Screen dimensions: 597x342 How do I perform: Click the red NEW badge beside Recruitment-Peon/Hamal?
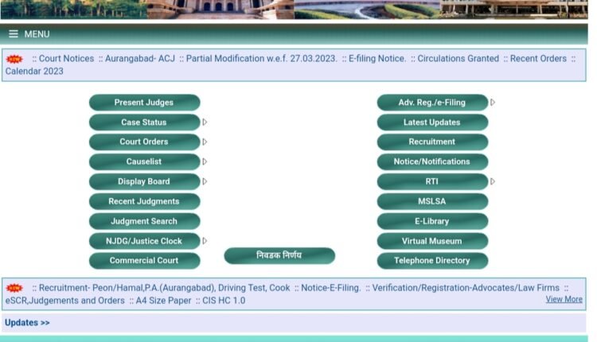click(14, 288)
